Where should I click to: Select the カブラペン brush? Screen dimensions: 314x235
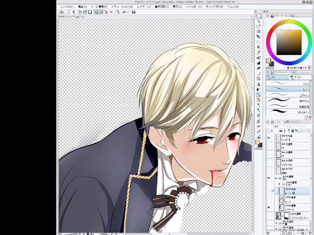(288, 95)
